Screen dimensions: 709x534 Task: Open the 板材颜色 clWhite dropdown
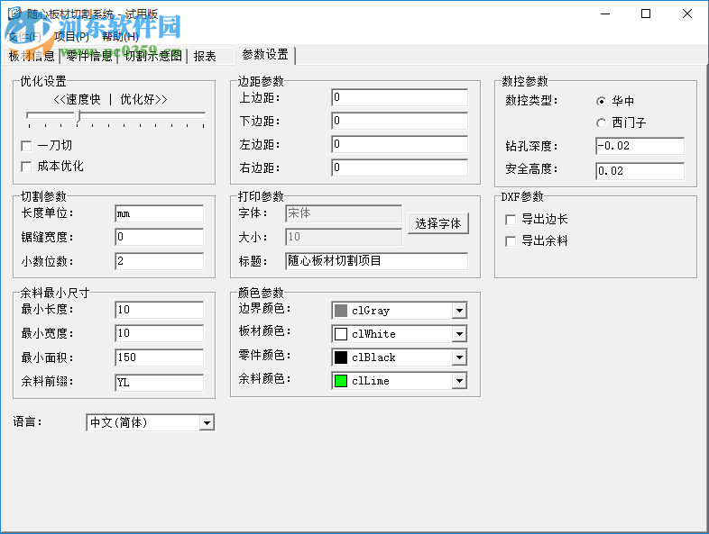[459, 334]
